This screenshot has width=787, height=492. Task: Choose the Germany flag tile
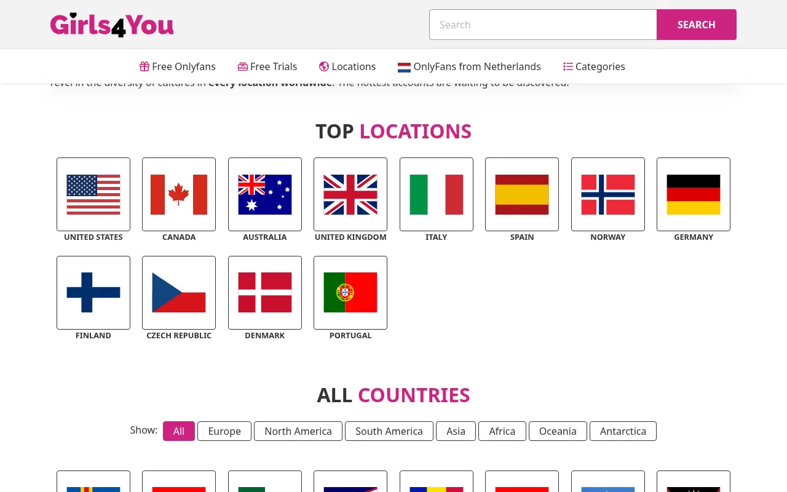694,194
